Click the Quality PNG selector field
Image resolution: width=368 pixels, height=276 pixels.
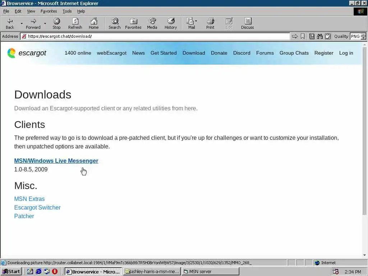point(355,36)
